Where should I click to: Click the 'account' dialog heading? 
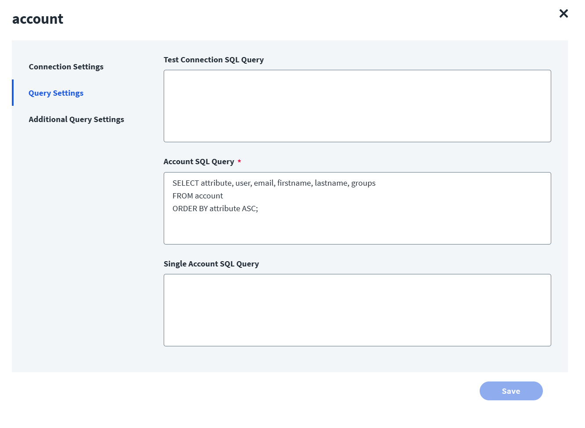[38, 19]
